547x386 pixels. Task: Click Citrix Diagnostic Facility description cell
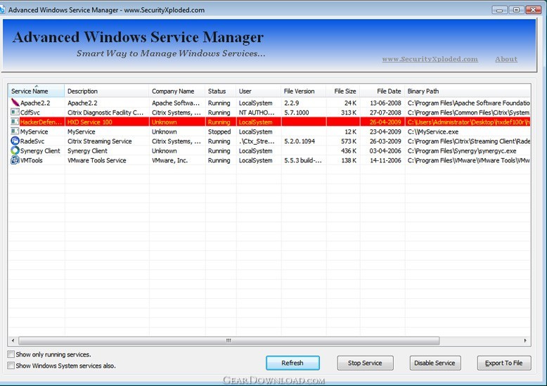(x=105, y=112)
